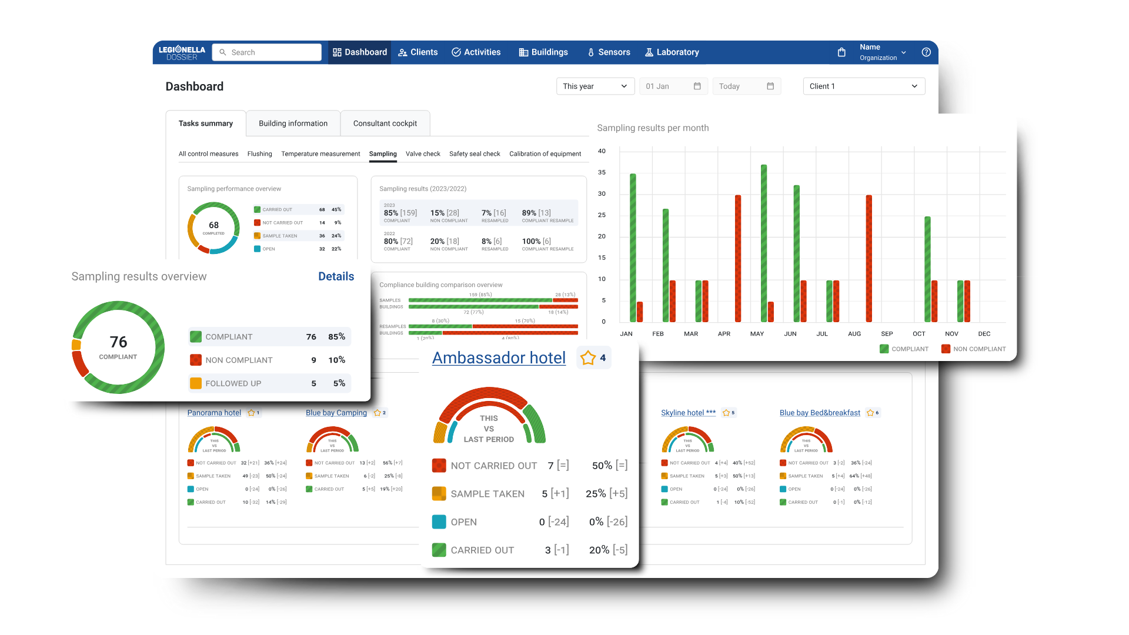
Task: Switch to Building information tab
Action: (293, 122)
